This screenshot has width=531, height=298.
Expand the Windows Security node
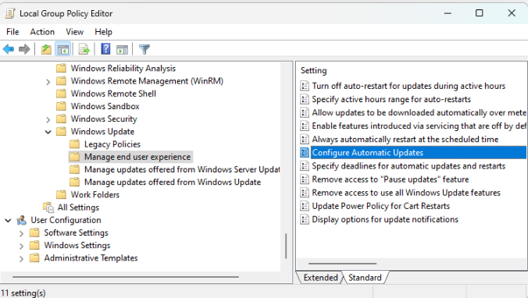click(x=48, y=119)
